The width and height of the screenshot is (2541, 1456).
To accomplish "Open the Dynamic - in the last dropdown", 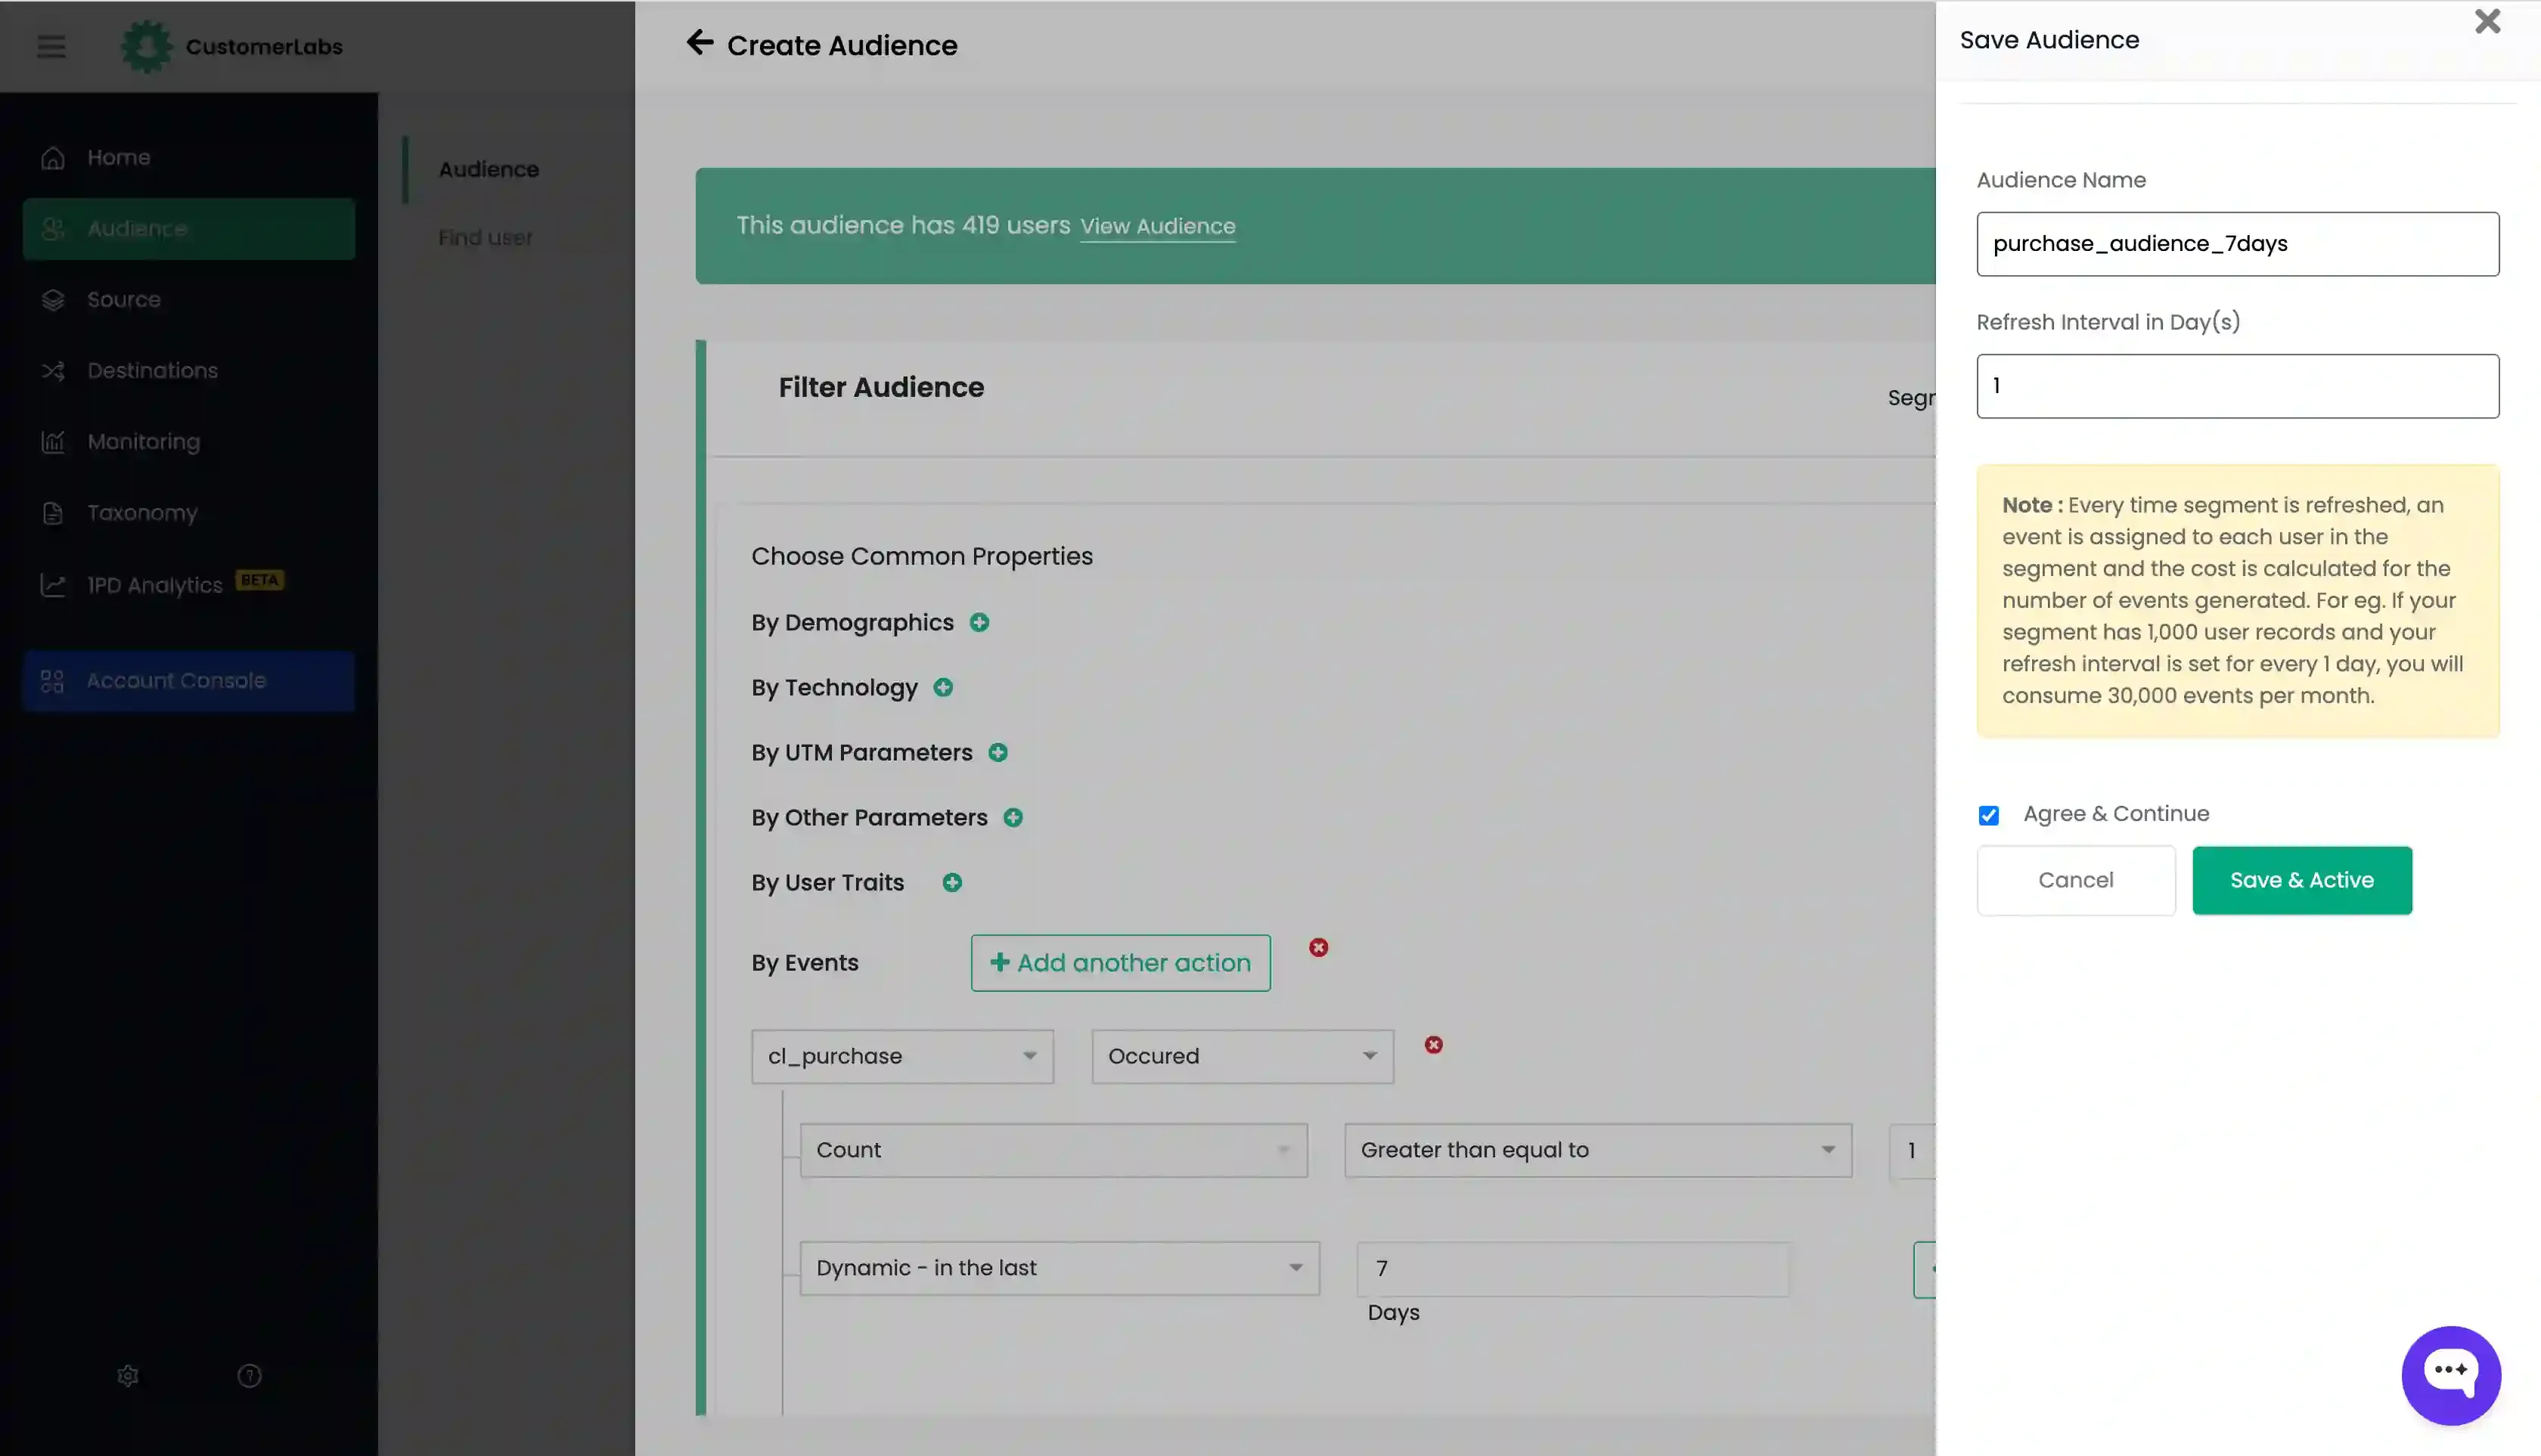I will (x=1060, y=1268).
